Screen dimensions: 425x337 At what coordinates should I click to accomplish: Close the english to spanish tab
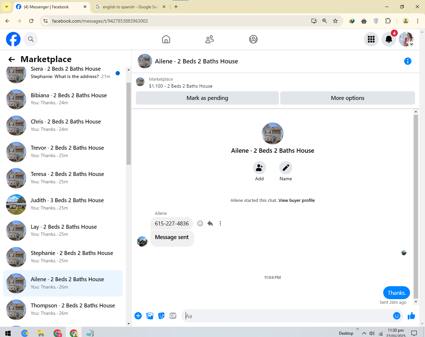point(164,7)
